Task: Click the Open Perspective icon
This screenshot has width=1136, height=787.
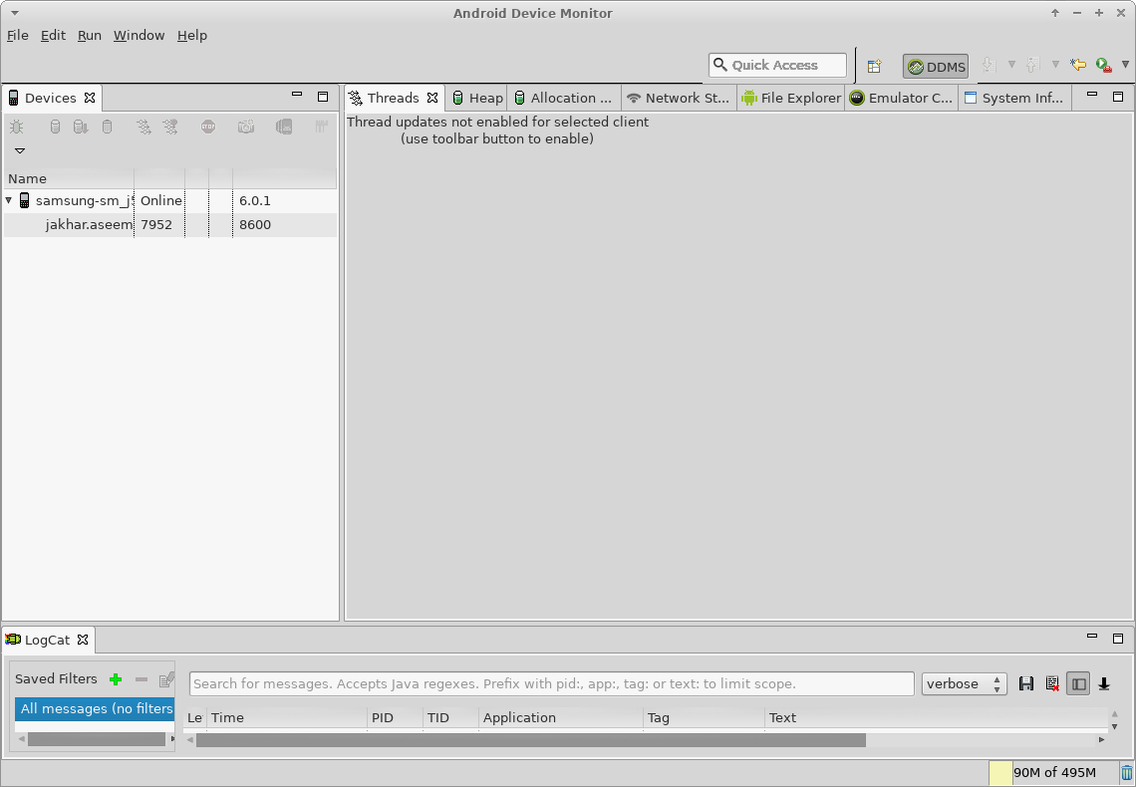Action: click(874, 66)
